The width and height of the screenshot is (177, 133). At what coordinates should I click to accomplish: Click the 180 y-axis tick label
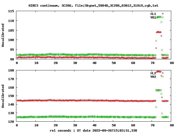pyautogui.click(x=11, y=70)
